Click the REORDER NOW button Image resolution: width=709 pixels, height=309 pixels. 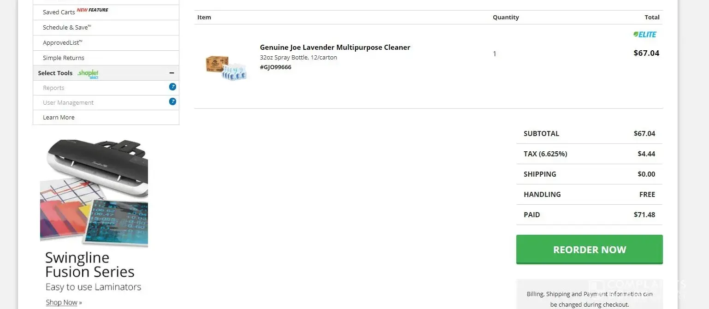tap(589, 250)
